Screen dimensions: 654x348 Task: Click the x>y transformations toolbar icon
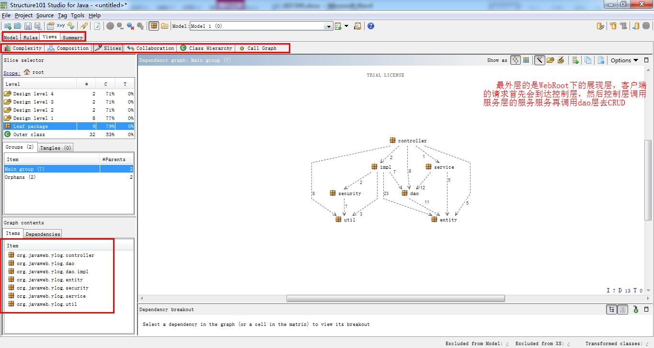point(61,26)
